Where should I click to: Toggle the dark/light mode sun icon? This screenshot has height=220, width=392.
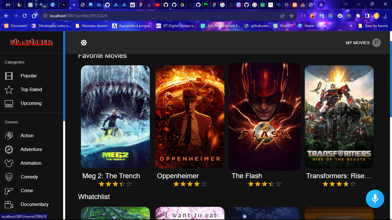pyautogui.click(x=84, y=43)
